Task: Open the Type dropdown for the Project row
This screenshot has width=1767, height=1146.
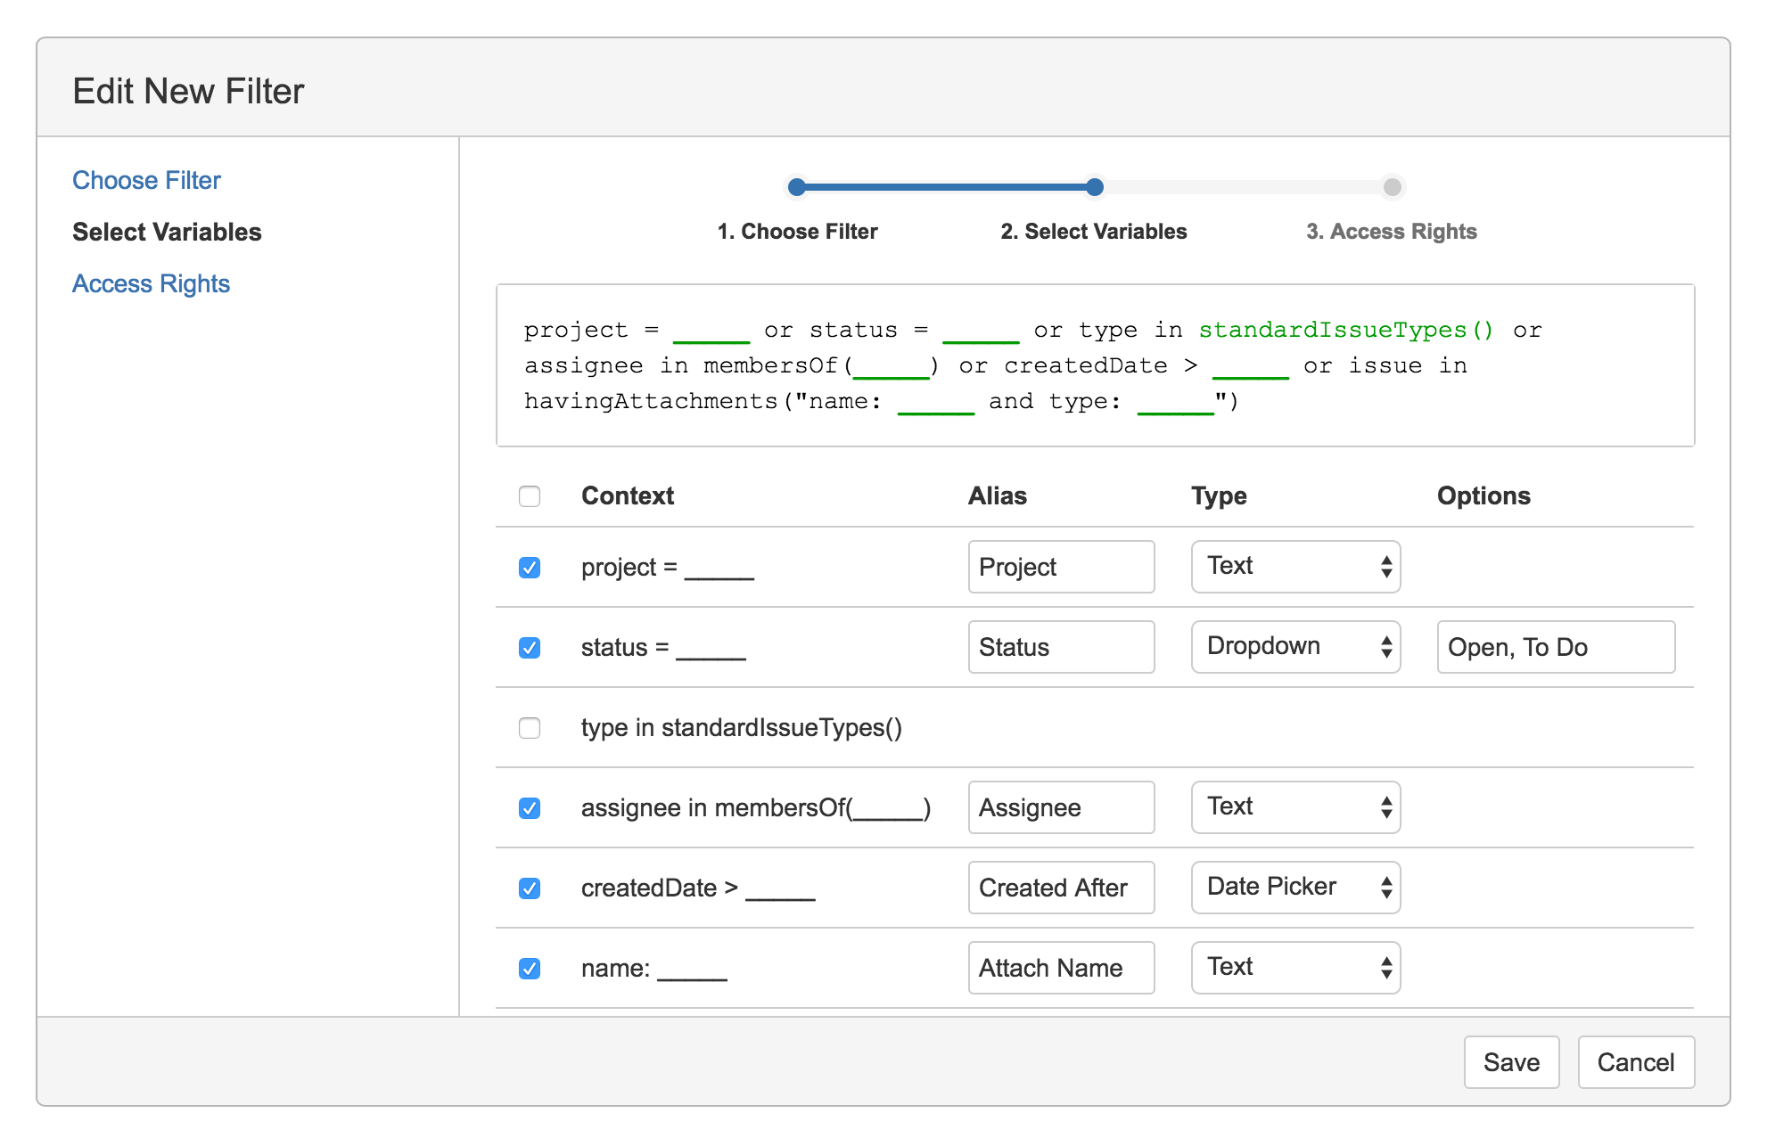Action: (1294, 567)
